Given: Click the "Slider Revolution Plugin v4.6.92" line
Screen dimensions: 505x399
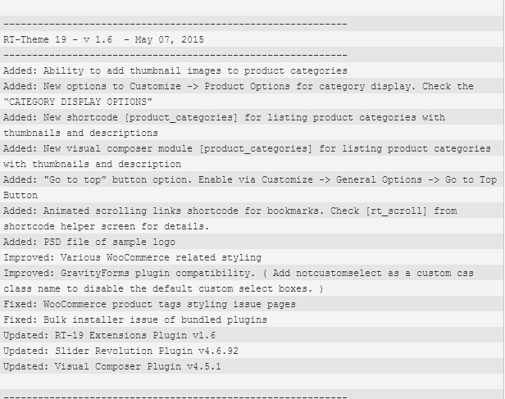Looking at the screenshot, I should (121, 351).
